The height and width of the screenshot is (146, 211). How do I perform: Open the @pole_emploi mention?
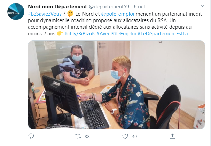[x=118, y=14]
